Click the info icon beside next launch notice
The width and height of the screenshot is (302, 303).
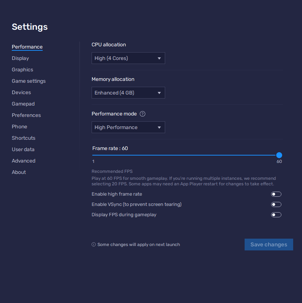(93, 244)
